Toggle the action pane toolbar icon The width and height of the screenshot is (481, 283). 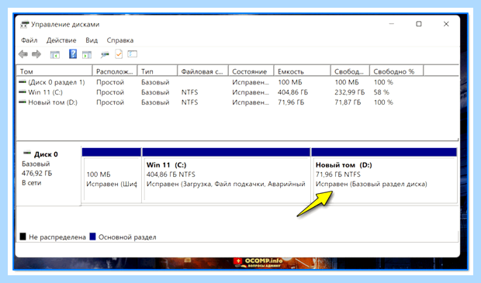(87, 55)
